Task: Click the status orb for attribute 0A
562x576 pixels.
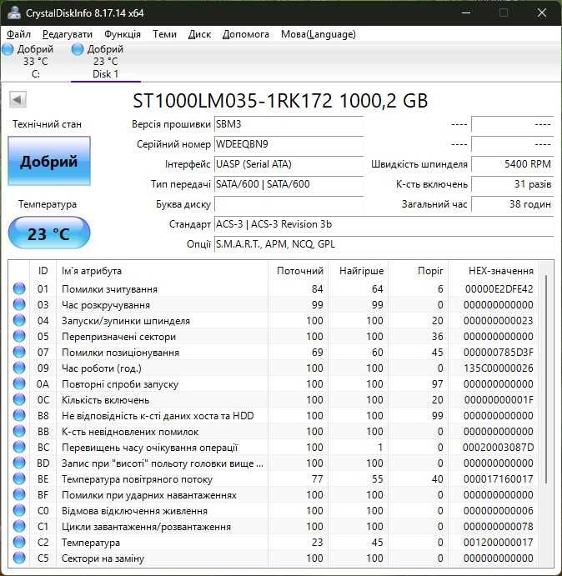Action: 19,383
